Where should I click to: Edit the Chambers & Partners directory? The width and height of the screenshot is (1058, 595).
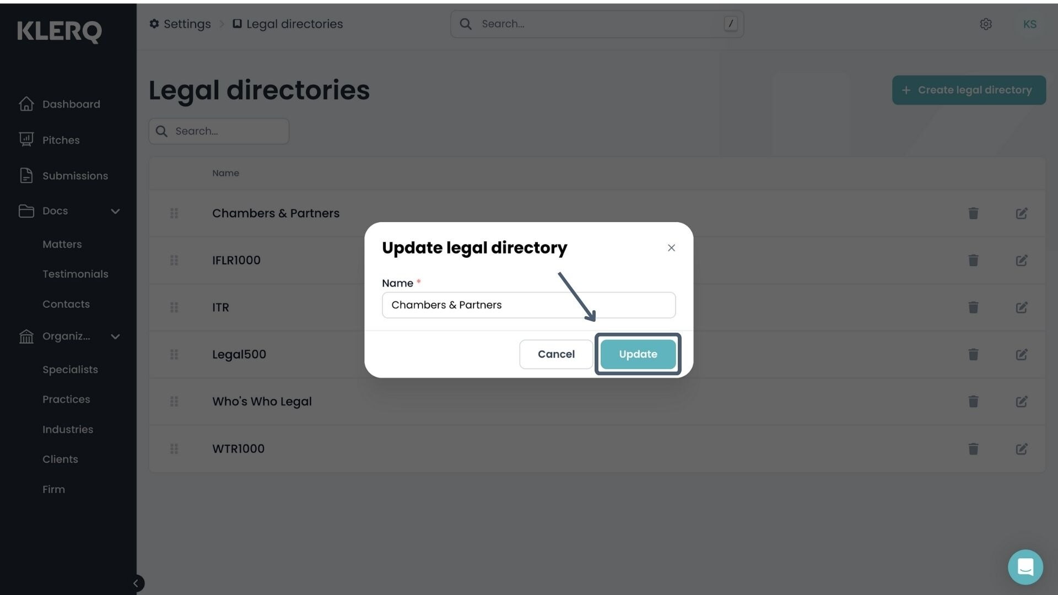(1022, 213)
